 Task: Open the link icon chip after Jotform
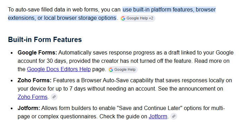point(173,116)
